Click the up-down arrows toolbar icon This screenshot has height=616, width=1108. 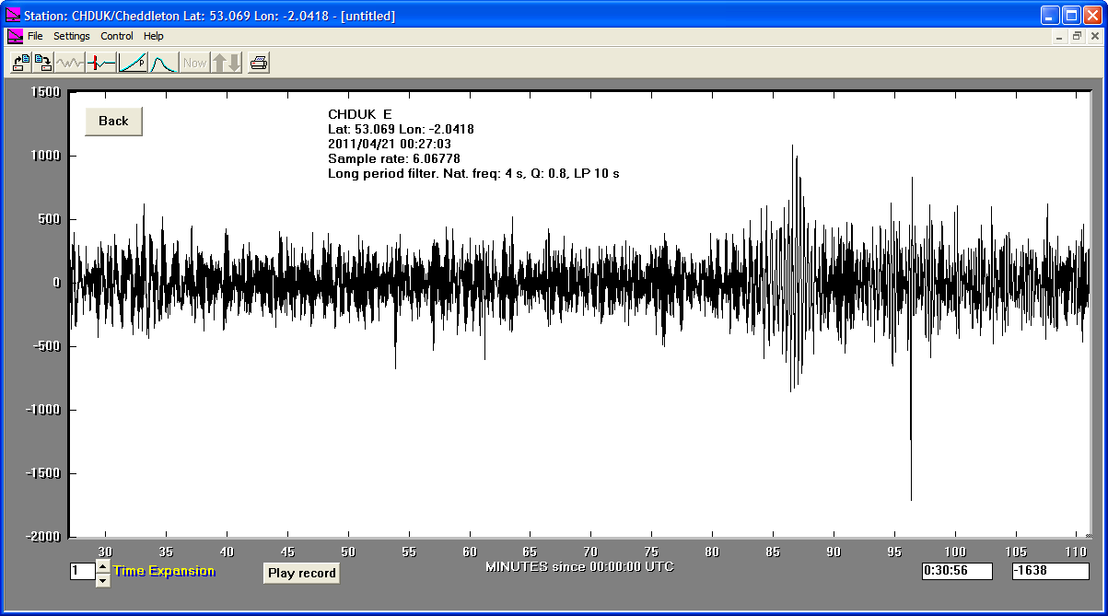[227, 63]
